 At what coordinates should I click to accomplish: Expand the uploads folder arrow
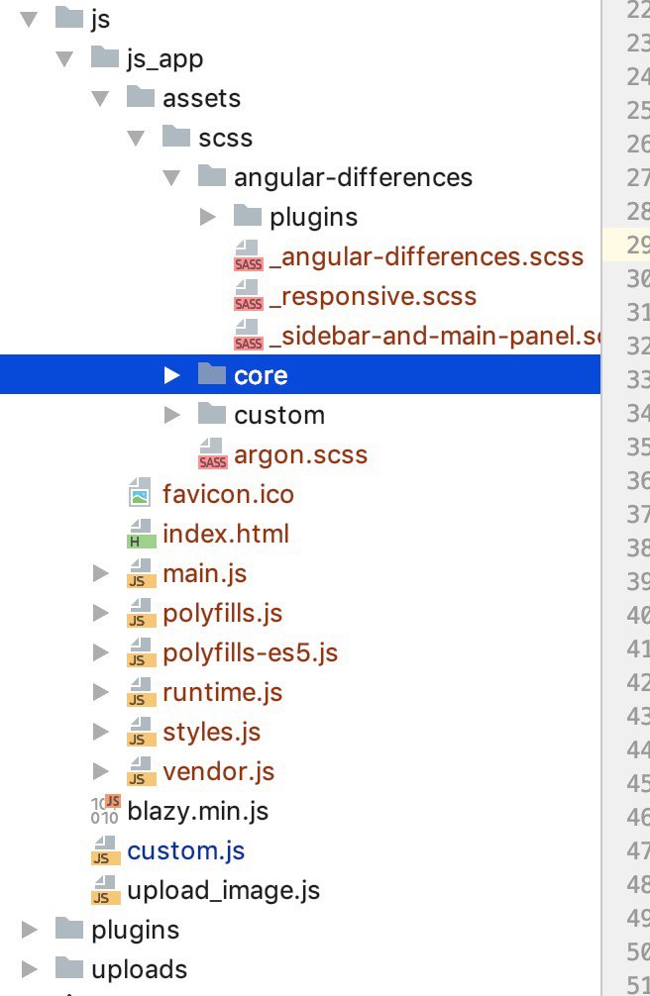click(30, 969)
